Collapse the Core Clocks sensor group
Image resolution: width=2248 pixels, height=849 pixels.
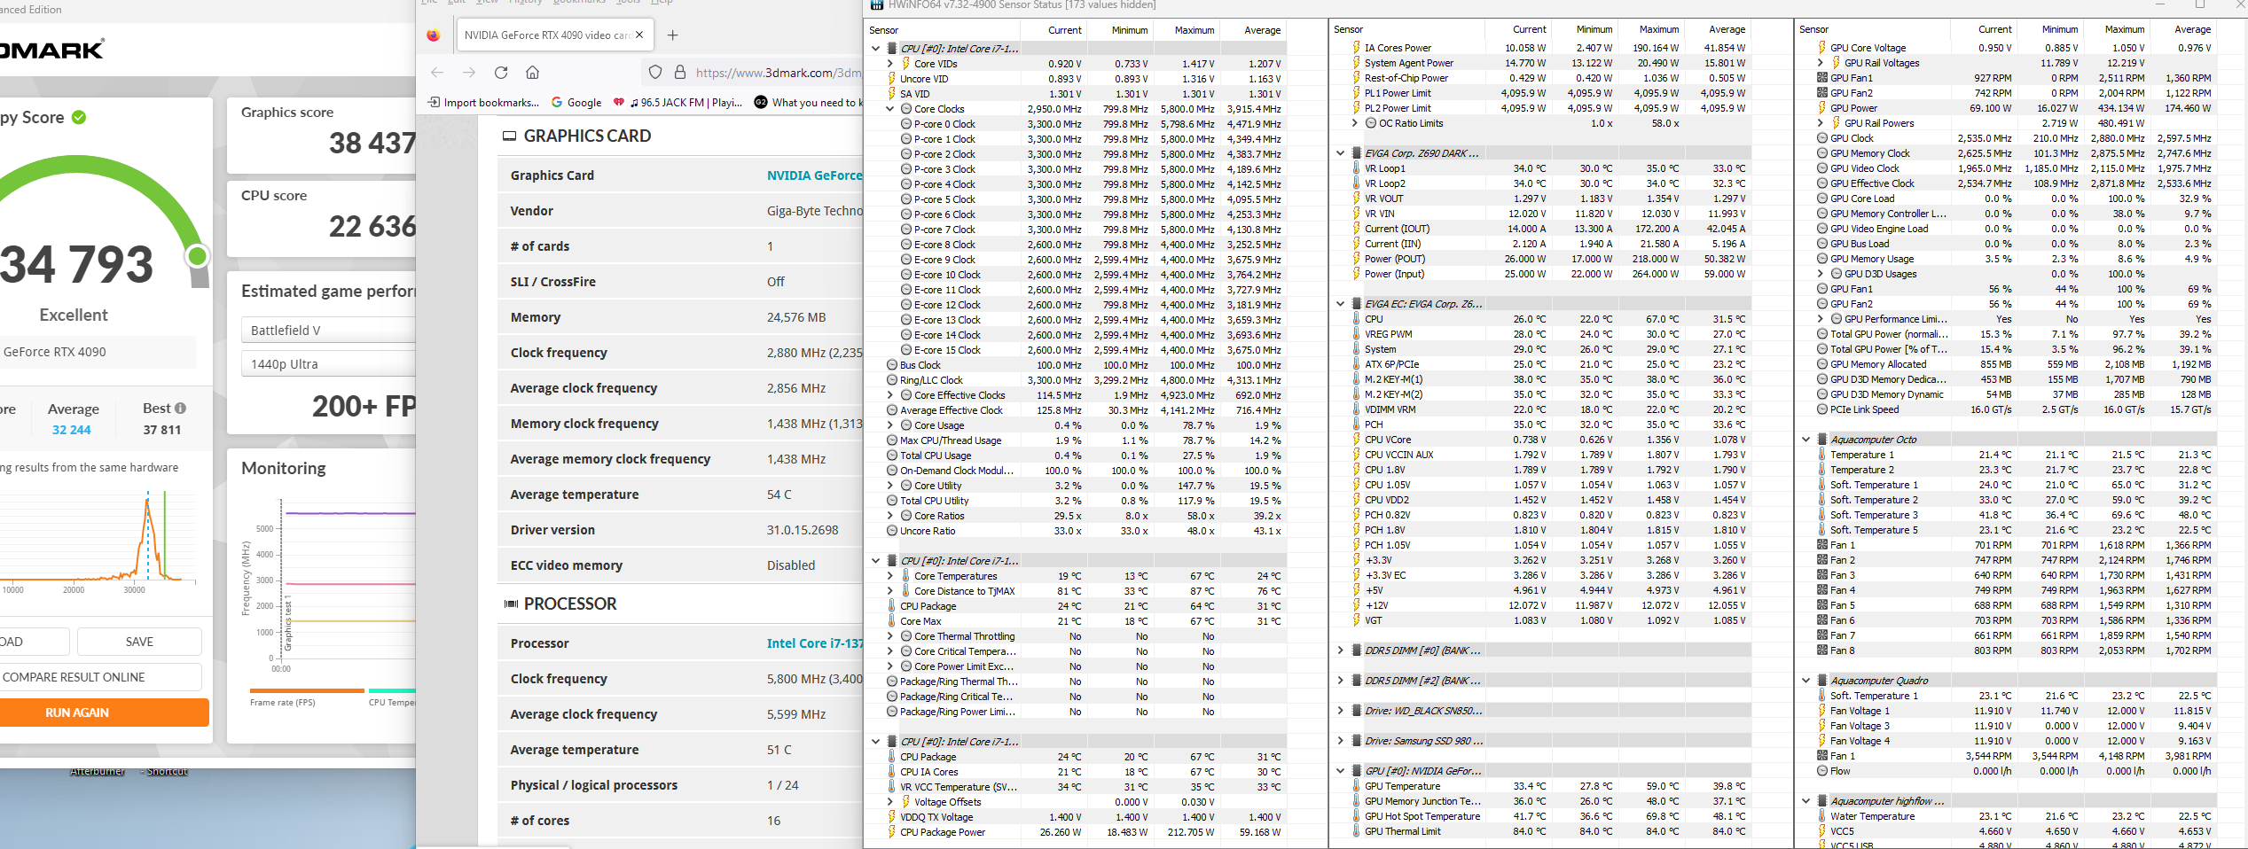[x=890, y=109]
